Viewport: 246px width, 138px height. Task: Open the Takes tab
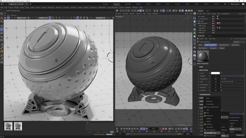(x=208, y=11)
